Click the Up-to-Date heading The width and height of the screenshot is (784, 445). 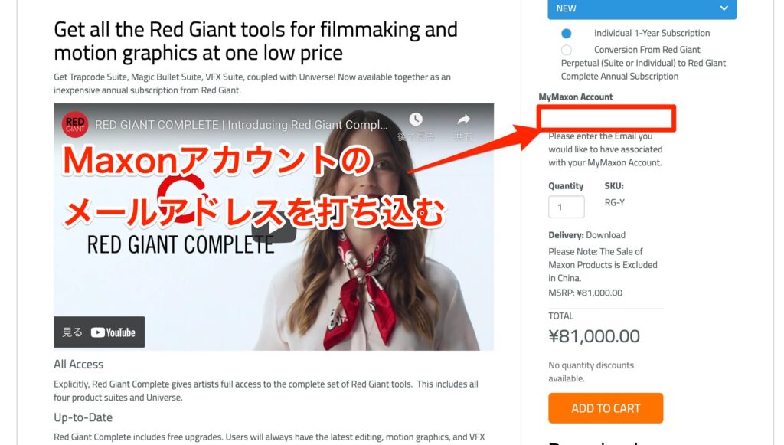click(x=83, y=417)
